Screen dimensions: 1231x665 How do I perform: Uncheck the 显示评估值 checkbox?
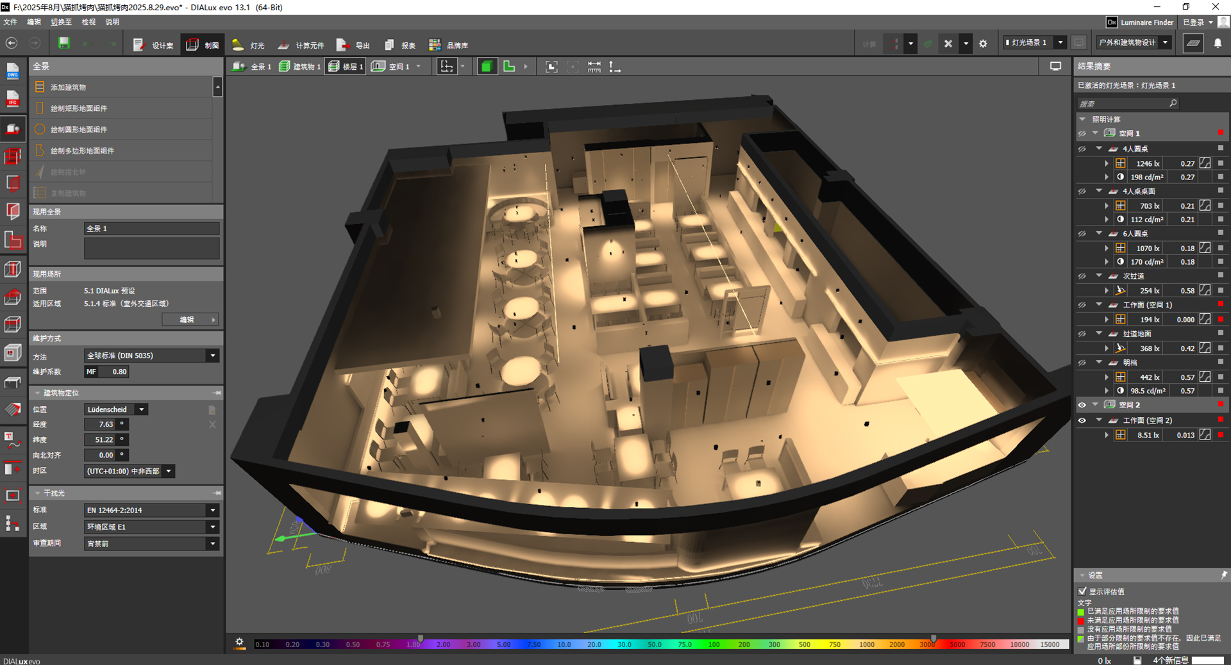click(1083, 591)
